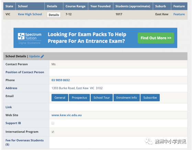
Task: Select the Prospectus email button
Action: (x=79, y=98)
